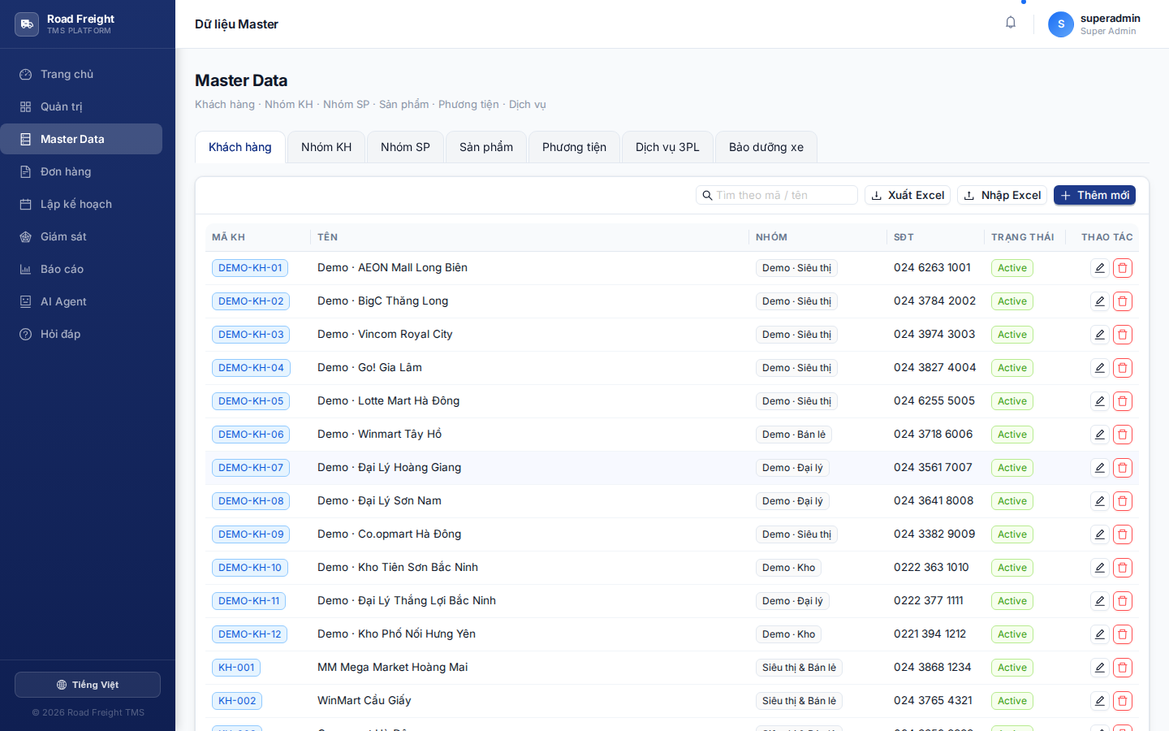Click the Road Freight truck logo

27,24
